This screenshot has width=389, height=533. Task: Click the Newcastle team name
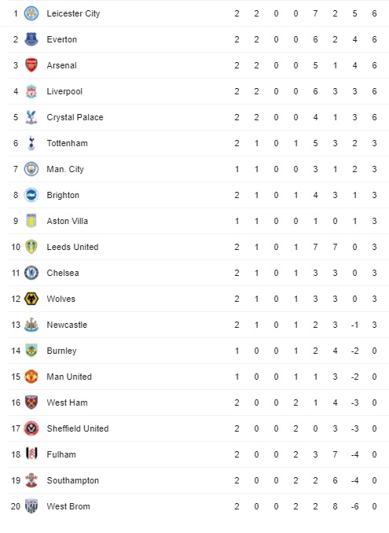coord(67,325)
